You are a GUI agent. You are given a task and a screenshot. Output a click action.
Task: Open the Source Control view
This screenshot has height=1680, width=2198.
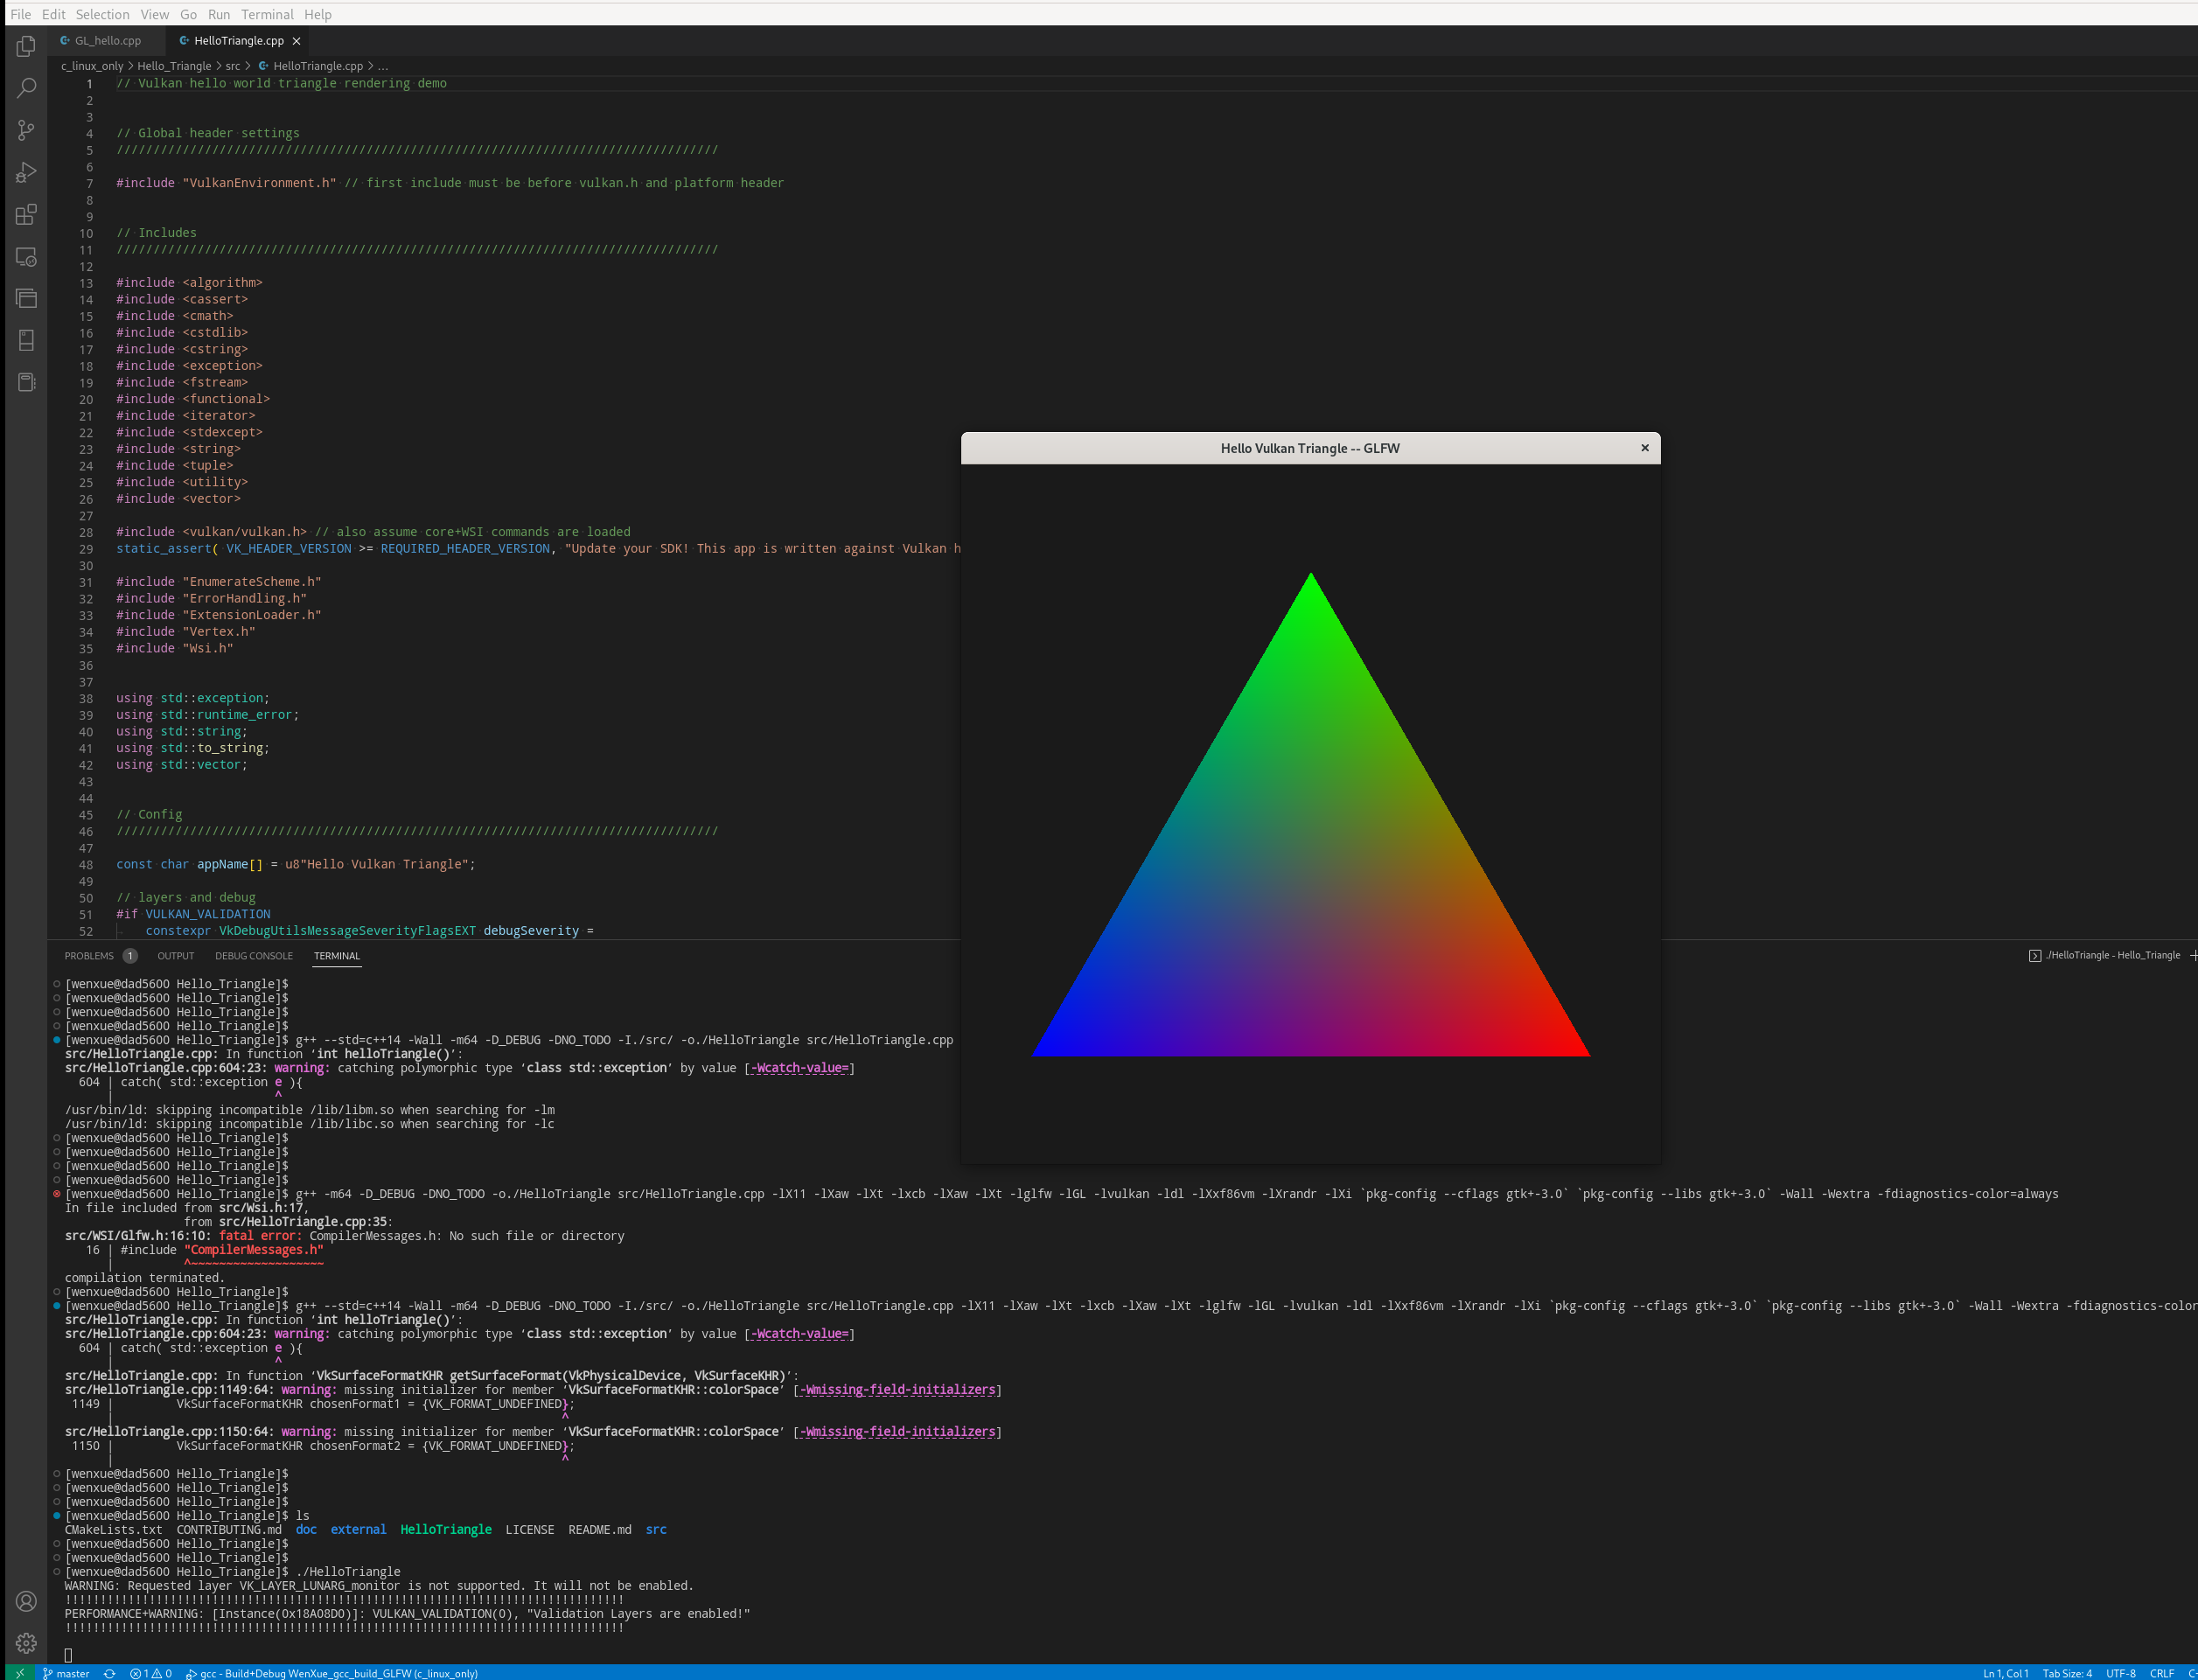coord(26,130)
